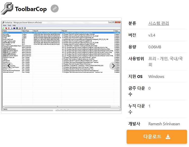The height and width of the screenshot is (147, 189).
Task: Show the previous screenshot with left arrow
Action: point(9,66)
